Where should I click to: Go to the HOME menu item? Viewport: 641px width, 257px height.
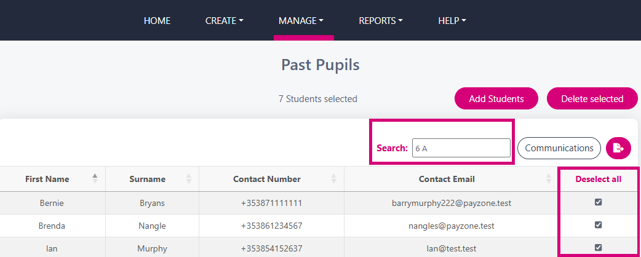coord(157,20)
